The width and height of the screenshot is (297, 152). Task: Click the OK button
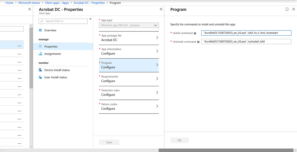coord(179,140)
